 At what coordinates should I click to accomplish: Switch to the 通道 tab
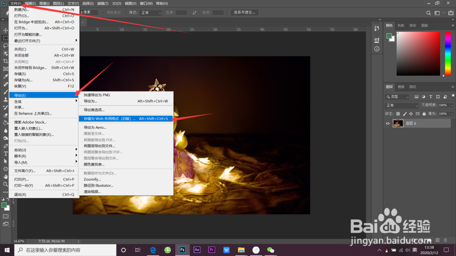(401, 87)
